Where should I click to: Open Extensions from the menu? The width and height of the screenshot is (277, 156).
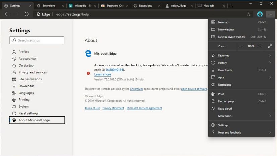coord(241,85)
